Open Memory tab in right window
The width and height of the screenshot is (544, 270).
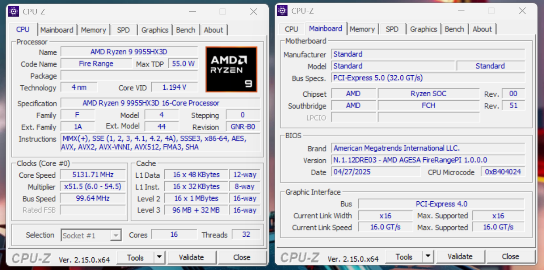click(362, 29)
